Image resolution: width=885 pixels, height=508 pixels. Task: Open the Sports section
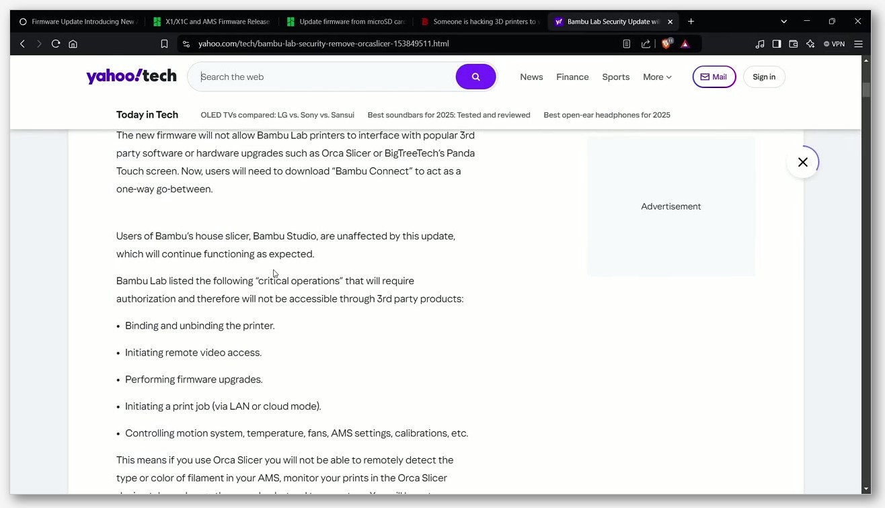click(616, 77)
